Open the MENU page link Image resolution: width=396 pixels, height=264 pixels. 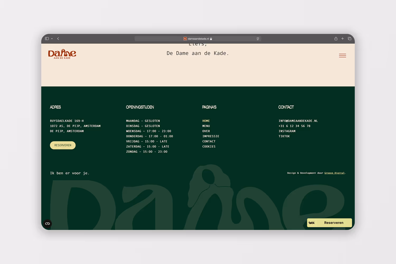[206, 126]
